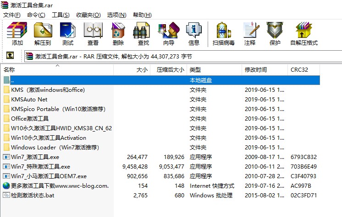Click the 解压到 (Extract To) toolbar icon
Viewport: 342px width, 217px height.
[x=43, y=30]
